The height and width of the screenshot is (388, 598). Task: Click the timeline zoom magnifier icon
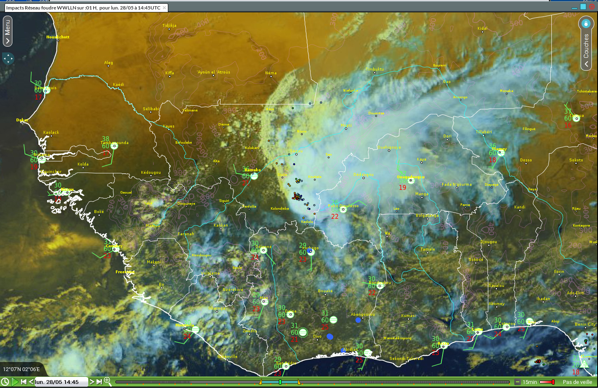pyautogui.click(x=108, y=381)
